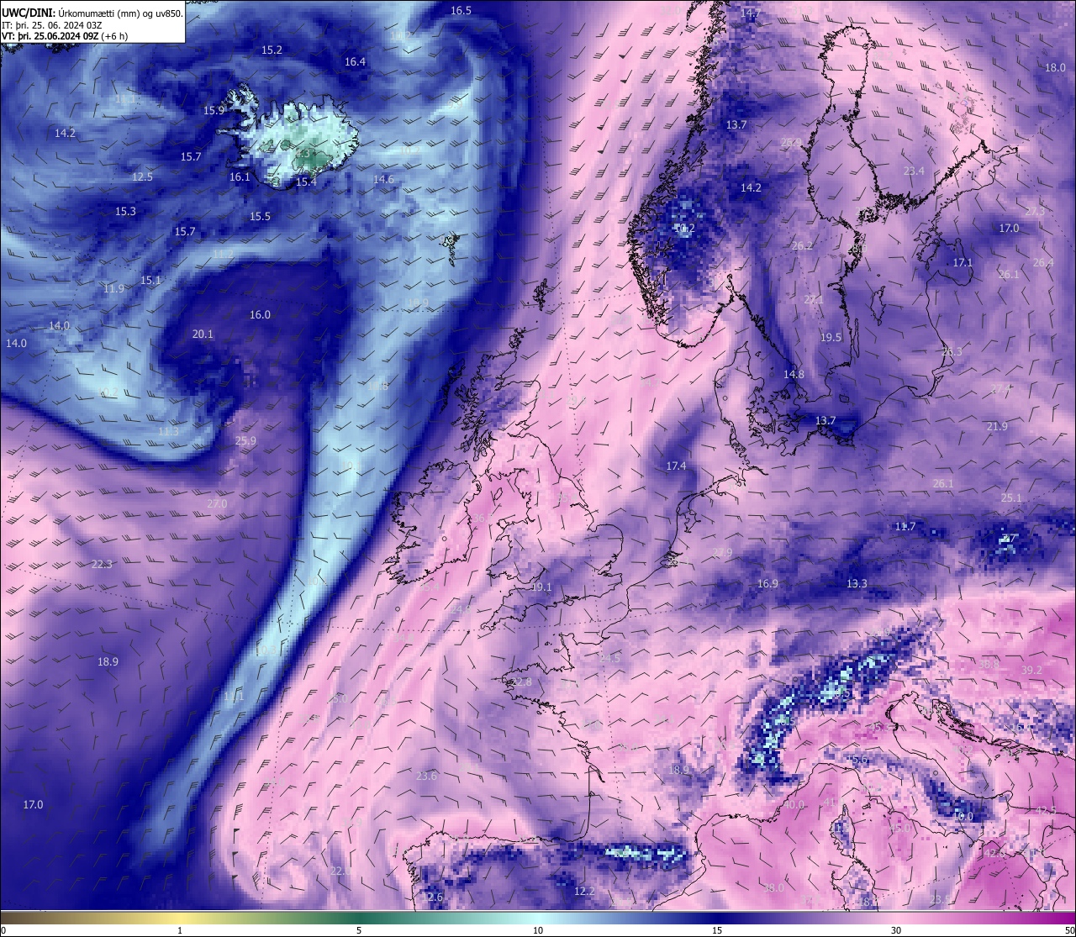Image resolution: width=1076 pixels, height=937 pixels.
Task: Click the VT valid time line 09Z
Action: click(65, 36)
